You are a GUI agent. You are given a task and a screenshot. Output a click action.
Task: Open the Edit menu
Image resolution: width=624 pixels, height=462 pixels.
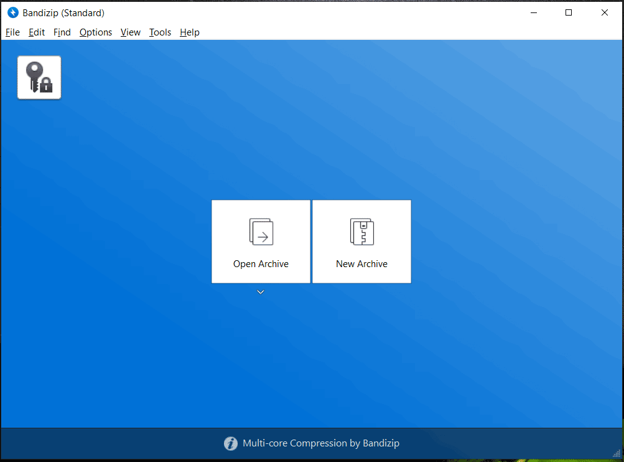[37, 32]
